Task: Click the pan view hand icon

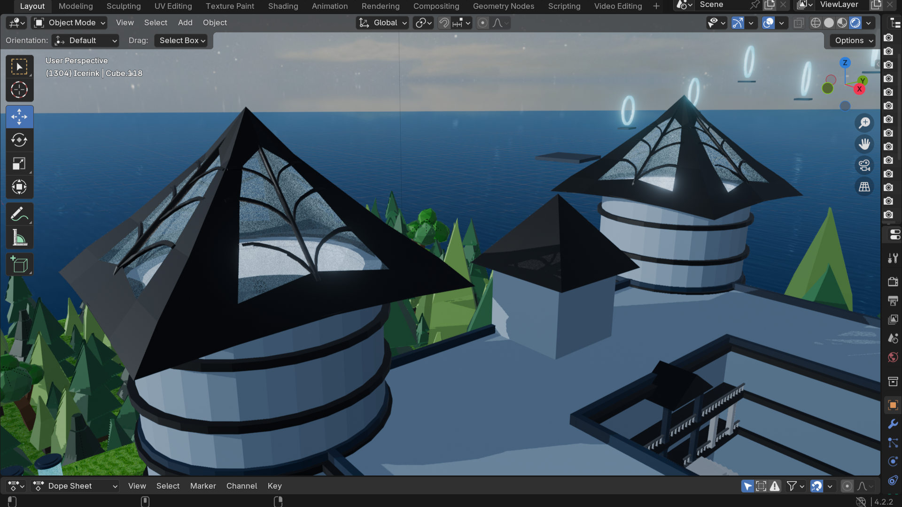Action: (864, 144)
